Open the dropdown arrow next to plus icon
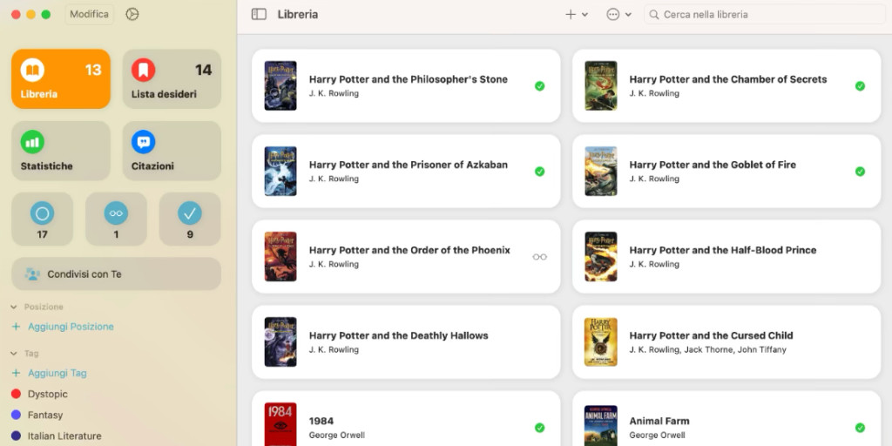The width and height of the screenshot is (892, 446). pos(585,15)
